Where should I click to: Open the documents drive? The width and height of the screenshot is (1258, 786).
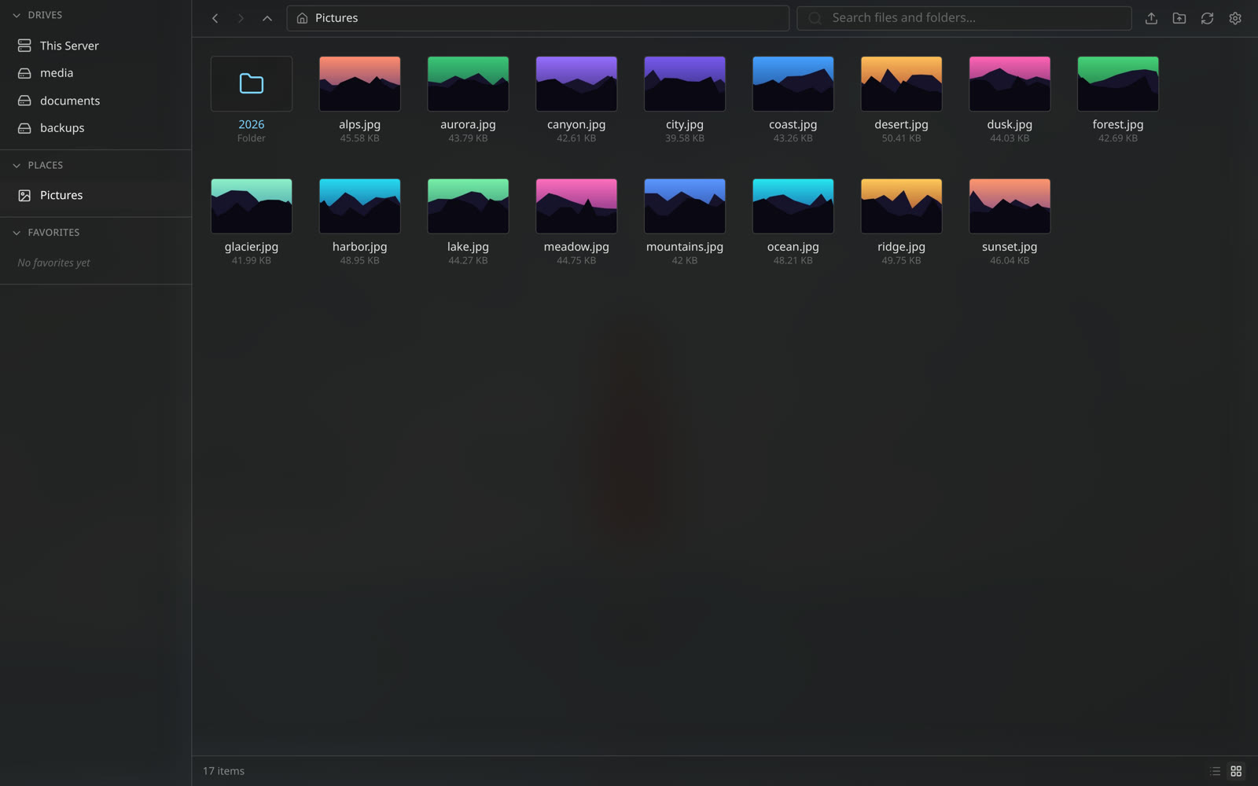click(96, 101)
